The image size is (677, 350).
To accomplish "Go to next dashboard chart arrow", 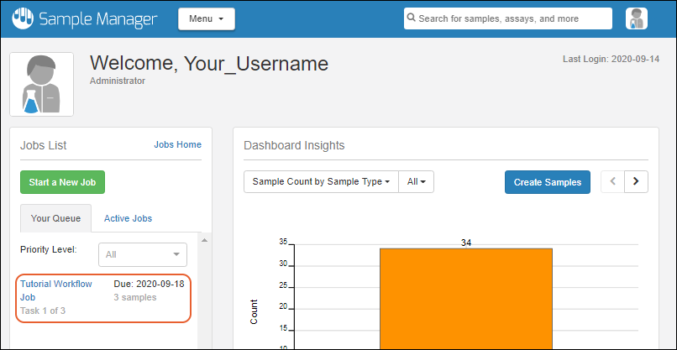I will click(637, 181).
